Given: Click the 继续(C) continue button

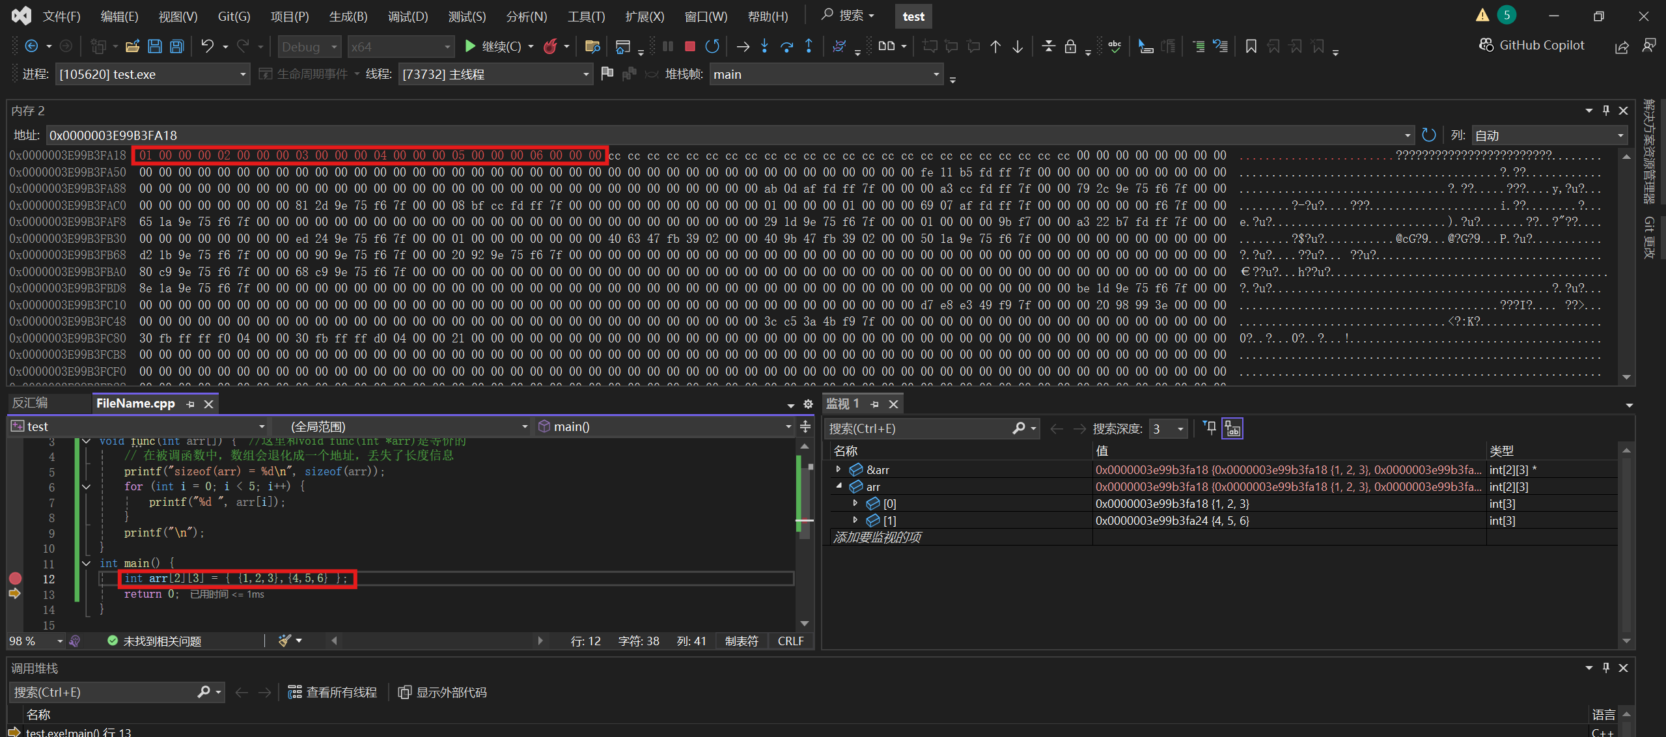Looking at the screenshot, I should pos(493,46).
